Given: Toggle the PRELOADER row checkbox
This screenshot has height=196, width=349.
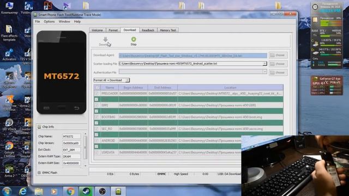Looking at the screenshot, I should tap(97, 94).
